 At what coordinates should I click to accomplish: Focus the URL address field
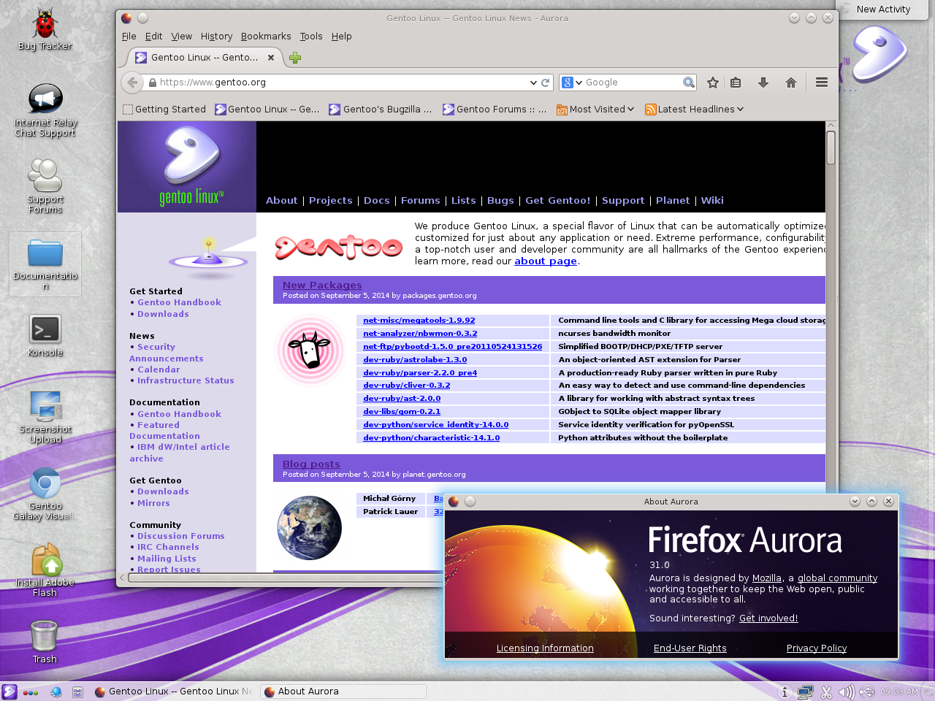pos(343,83)
